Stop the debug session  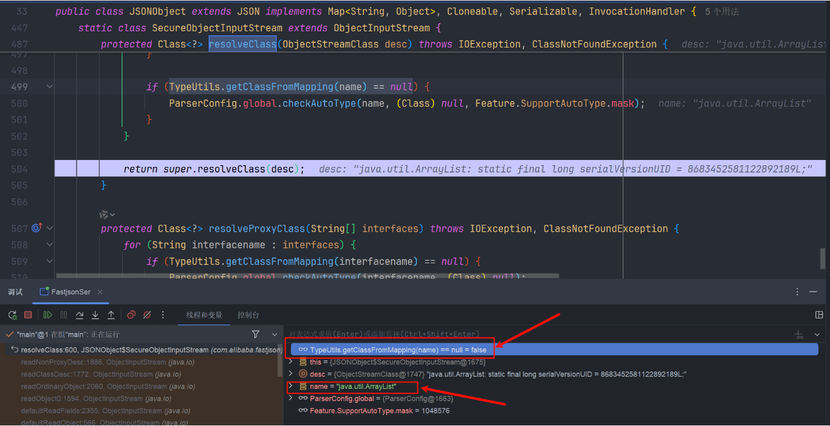tap(28, 315)
